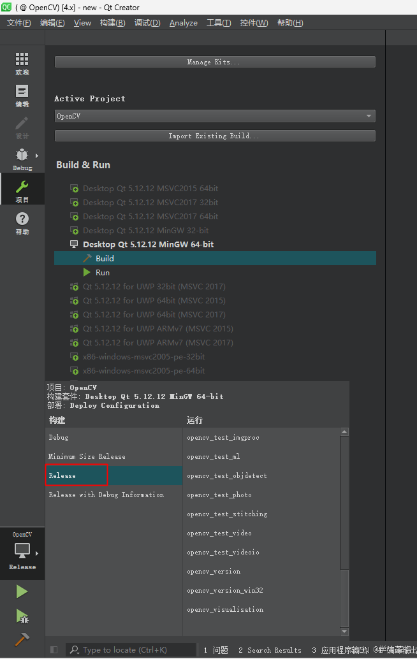Click the run list scroll down arrow
This screenshot has width=417, height=659.
(x=344, y=631)
